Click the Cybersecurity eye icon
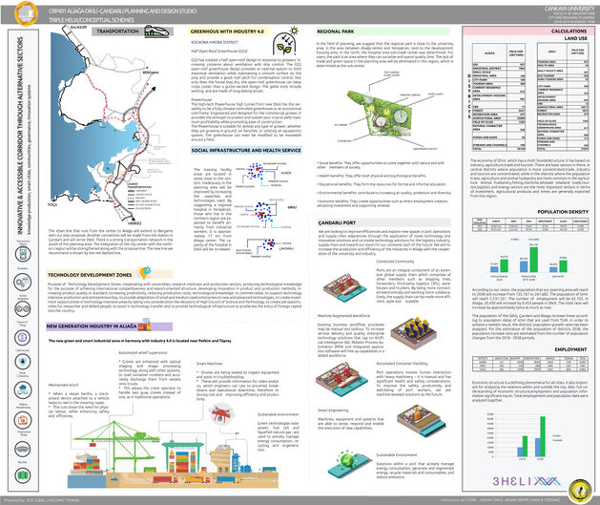The height and width of the screenshot is (505, 600). click(x=23, y=362)
